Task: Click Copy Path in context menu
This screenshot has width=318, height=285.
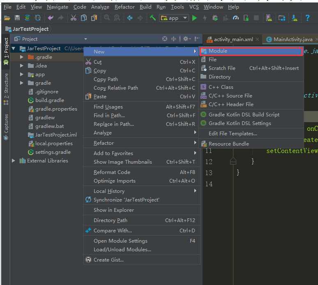Action: pyautogui.click(x=142, y=79)
